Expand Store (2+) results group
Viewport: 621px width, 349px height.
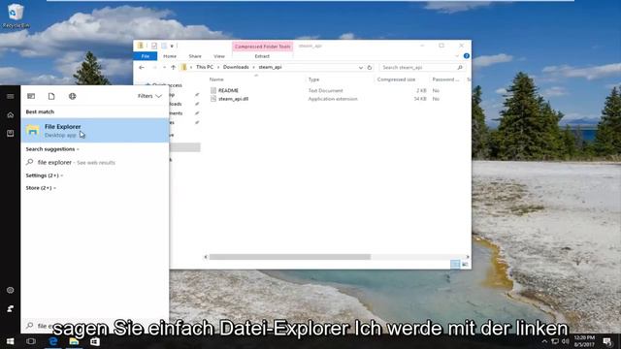41,188
